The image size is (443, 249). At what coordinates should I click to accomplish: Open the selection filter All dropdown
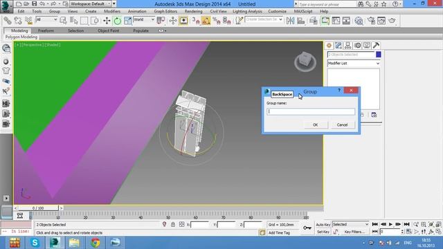46,19
